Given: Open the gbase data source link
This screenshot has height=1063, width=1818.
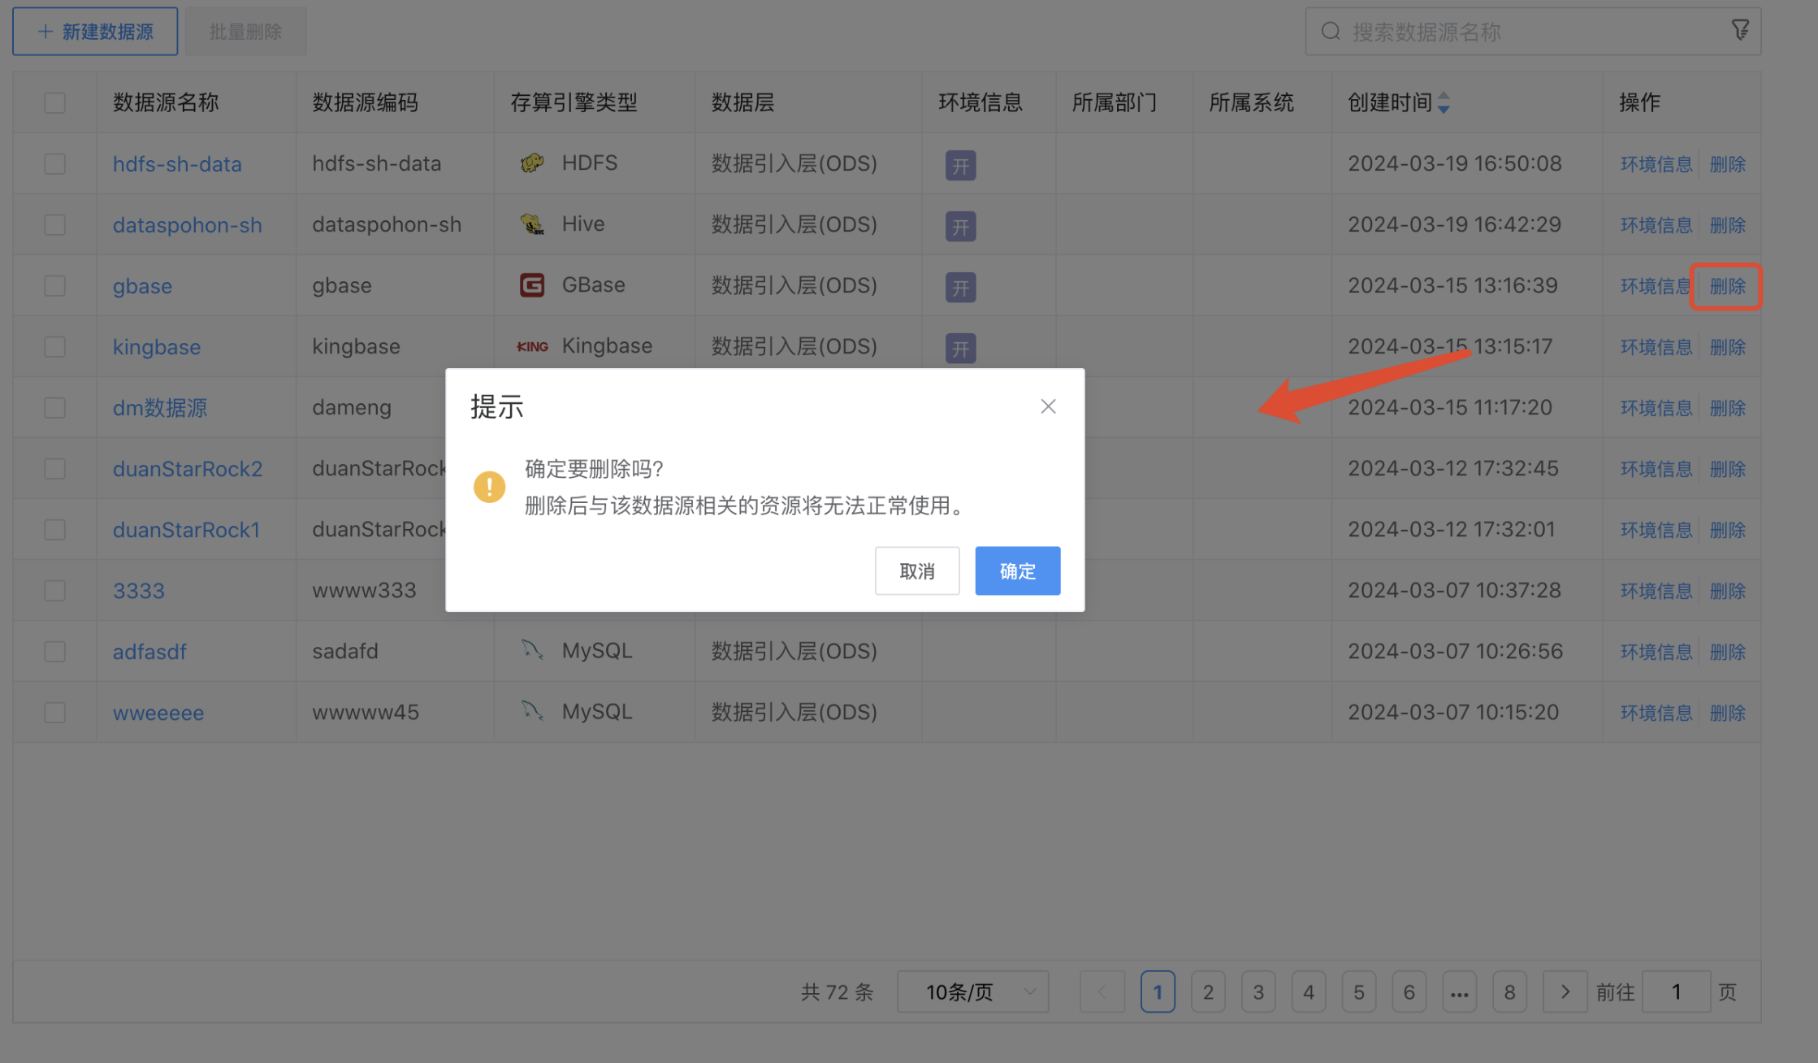Looking at the screenshot, I should [143, 285].
